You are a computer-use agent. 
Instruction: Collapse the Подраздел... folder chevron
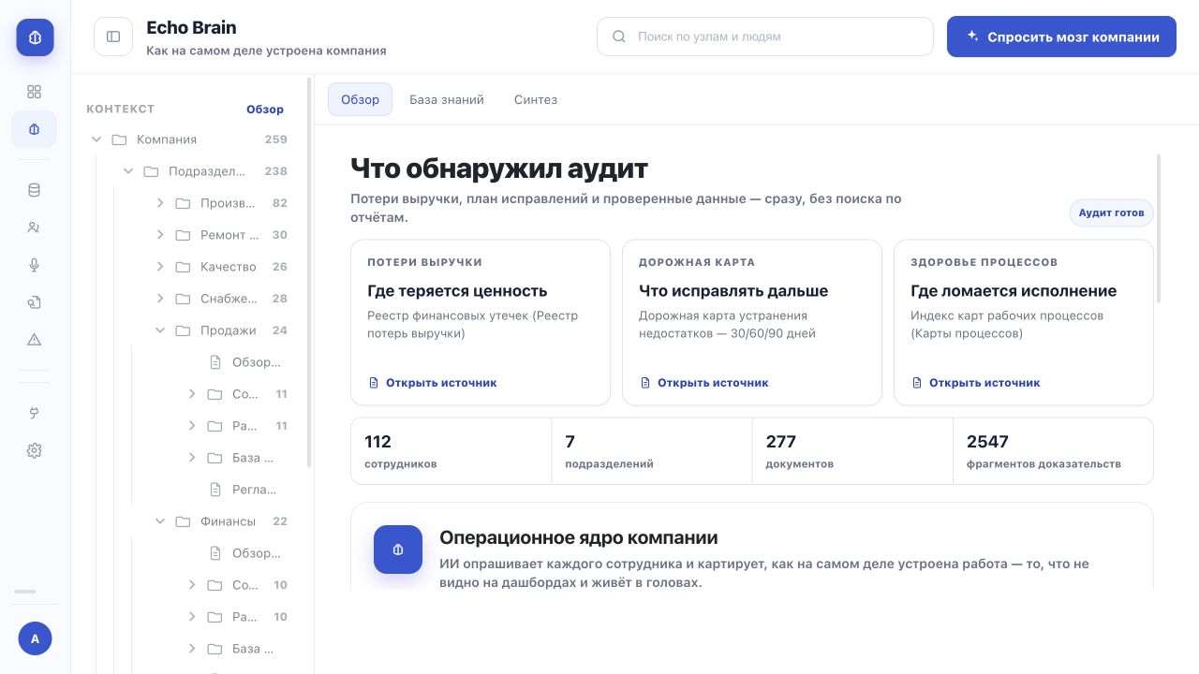pyautogui.click(x=128, y=171)
